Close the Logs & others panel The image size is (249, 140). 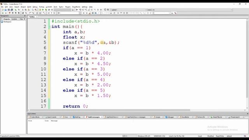247,114
